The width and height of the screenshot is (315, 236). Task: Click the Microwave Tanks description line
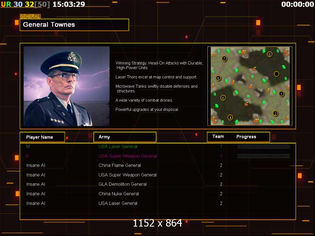[x=156, y=88]
